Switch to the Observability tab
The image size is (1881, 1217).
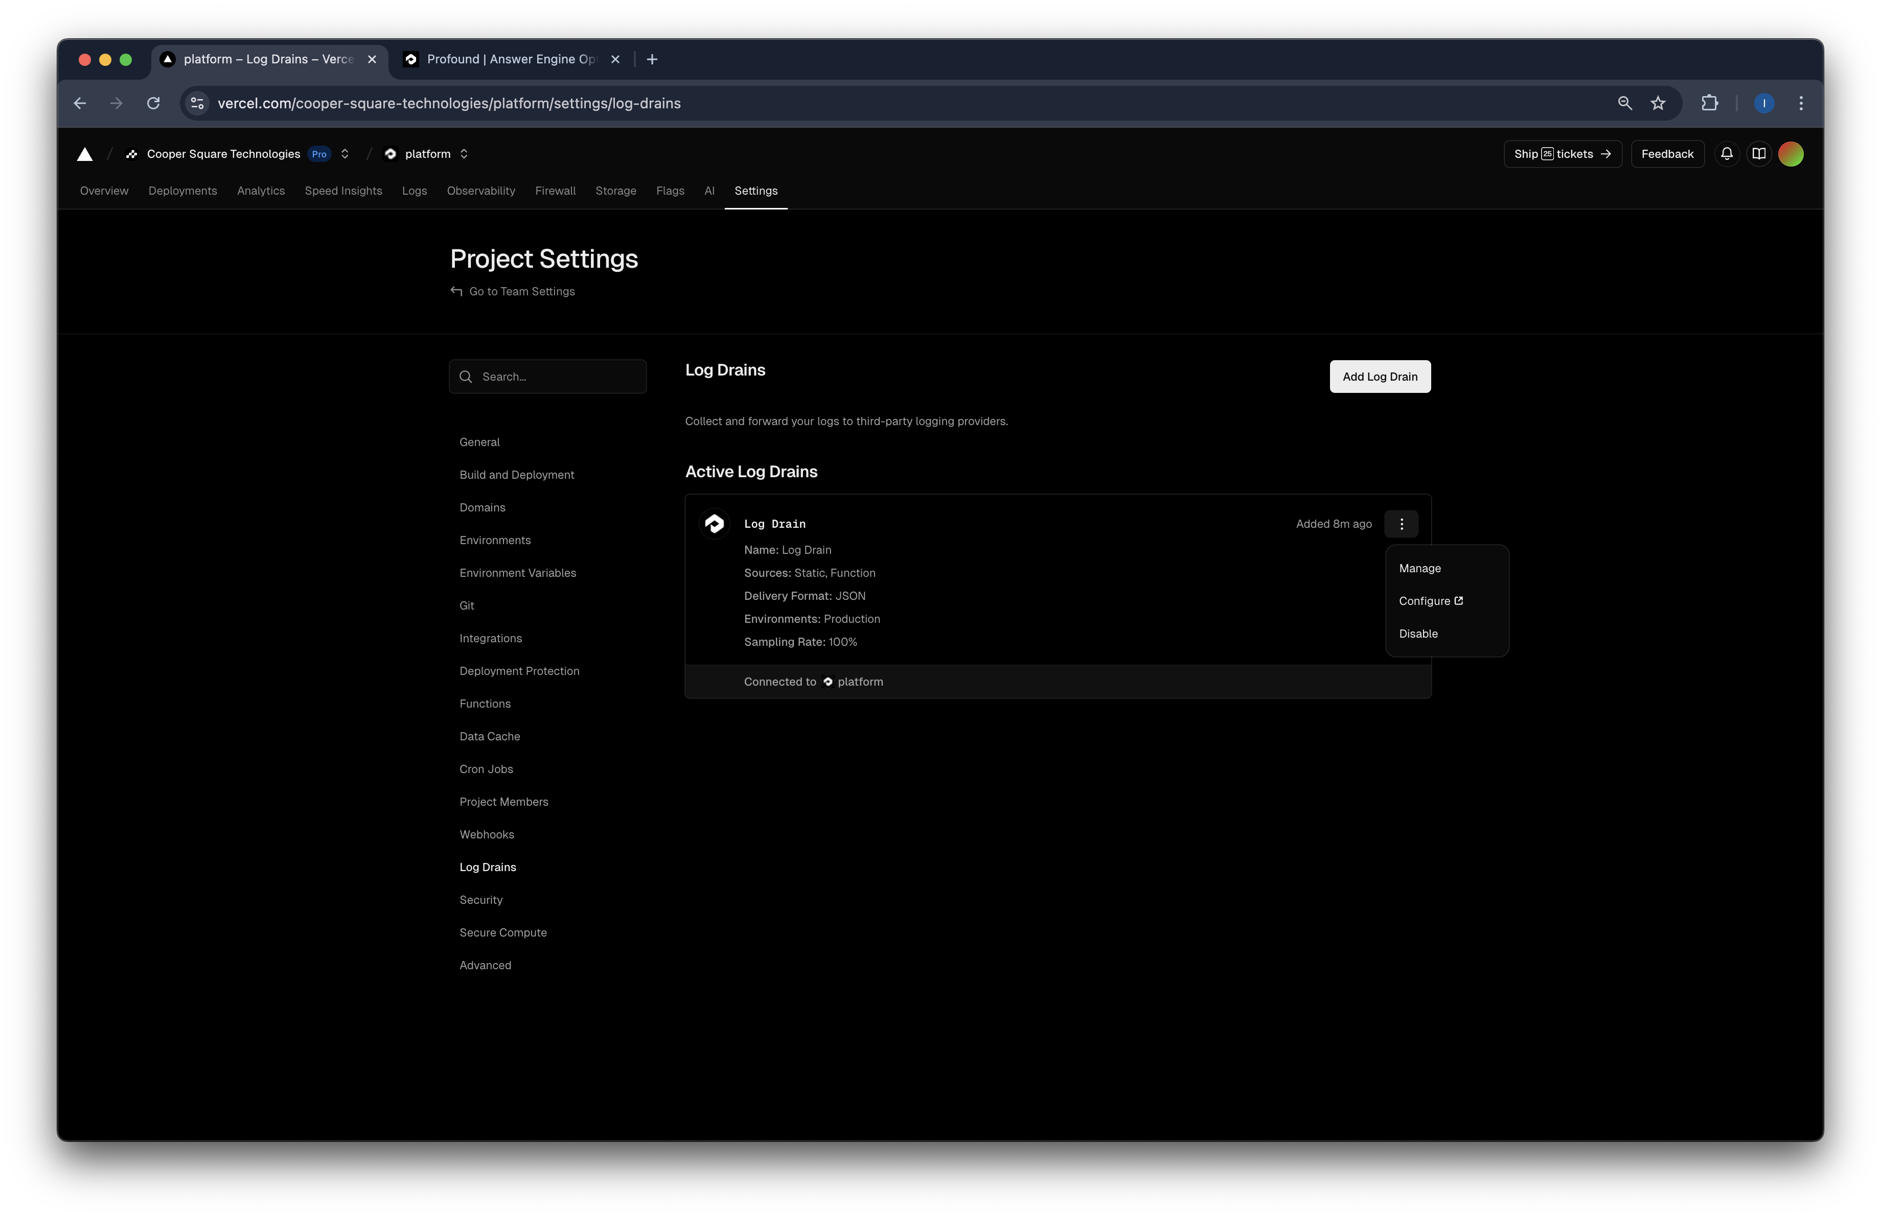pos(480,191)
